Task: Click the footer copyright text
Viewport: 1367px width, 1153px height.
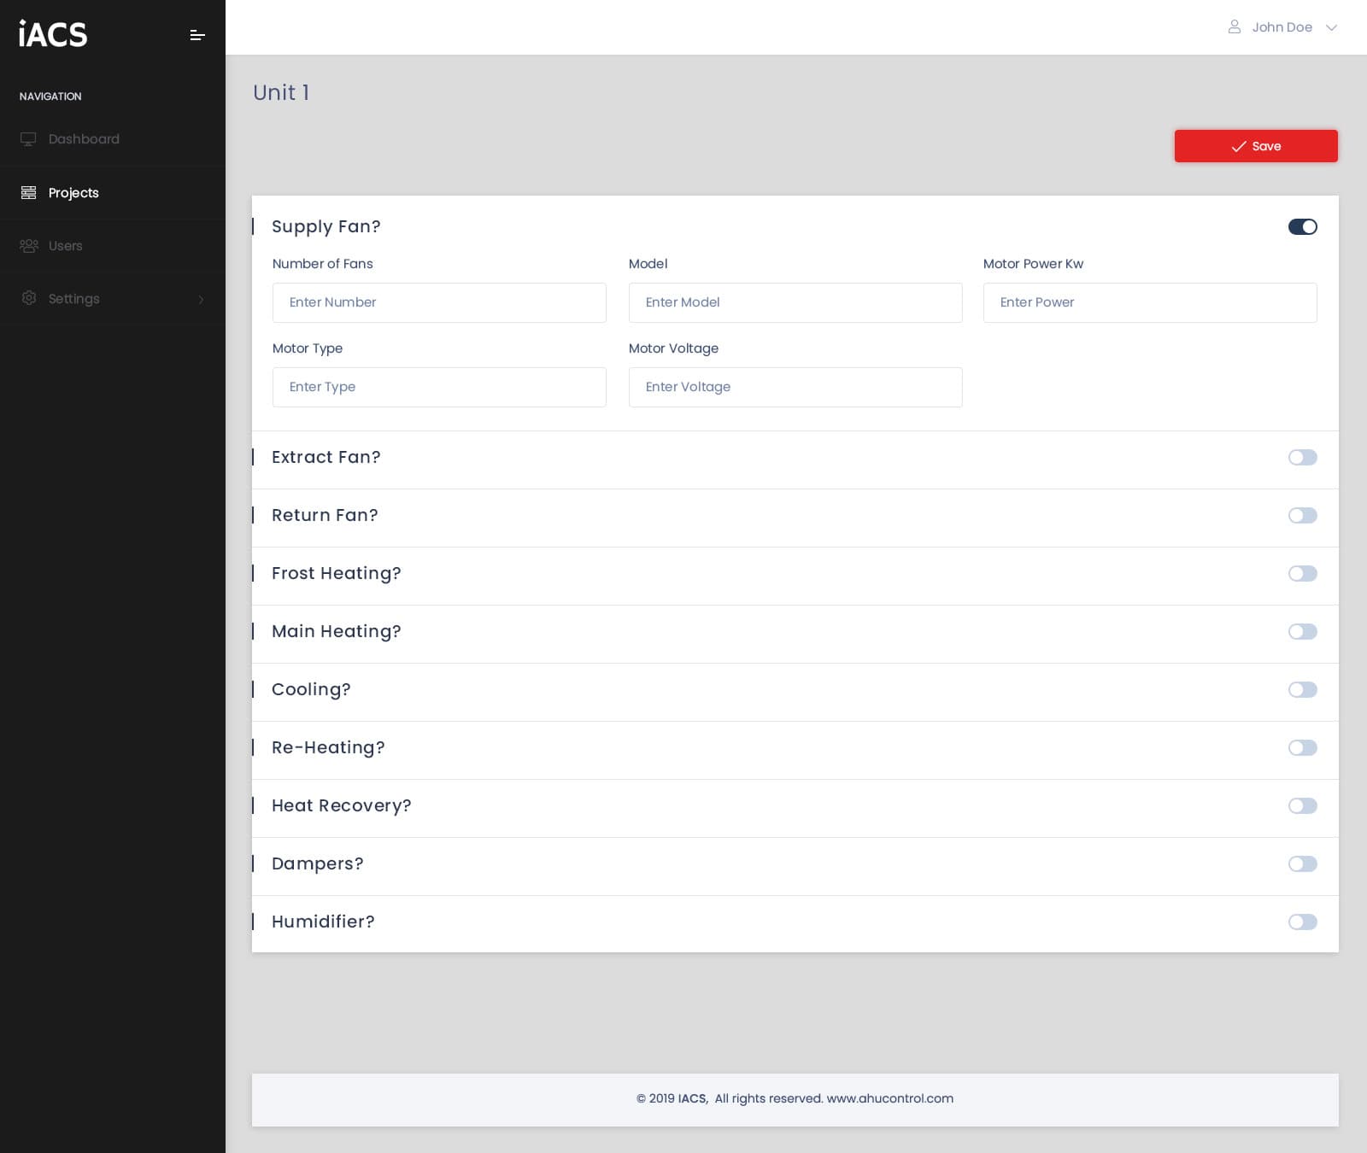Action: [x=795, y=1098]
